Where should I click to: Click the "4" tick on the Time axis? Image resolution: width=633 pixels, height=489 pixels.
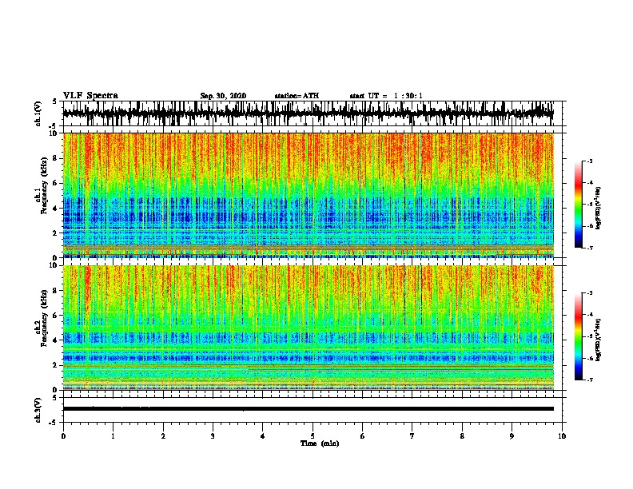click(263, 436)
